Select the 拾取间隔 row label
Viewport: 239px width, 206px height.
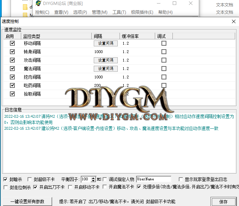pos(32,94)
